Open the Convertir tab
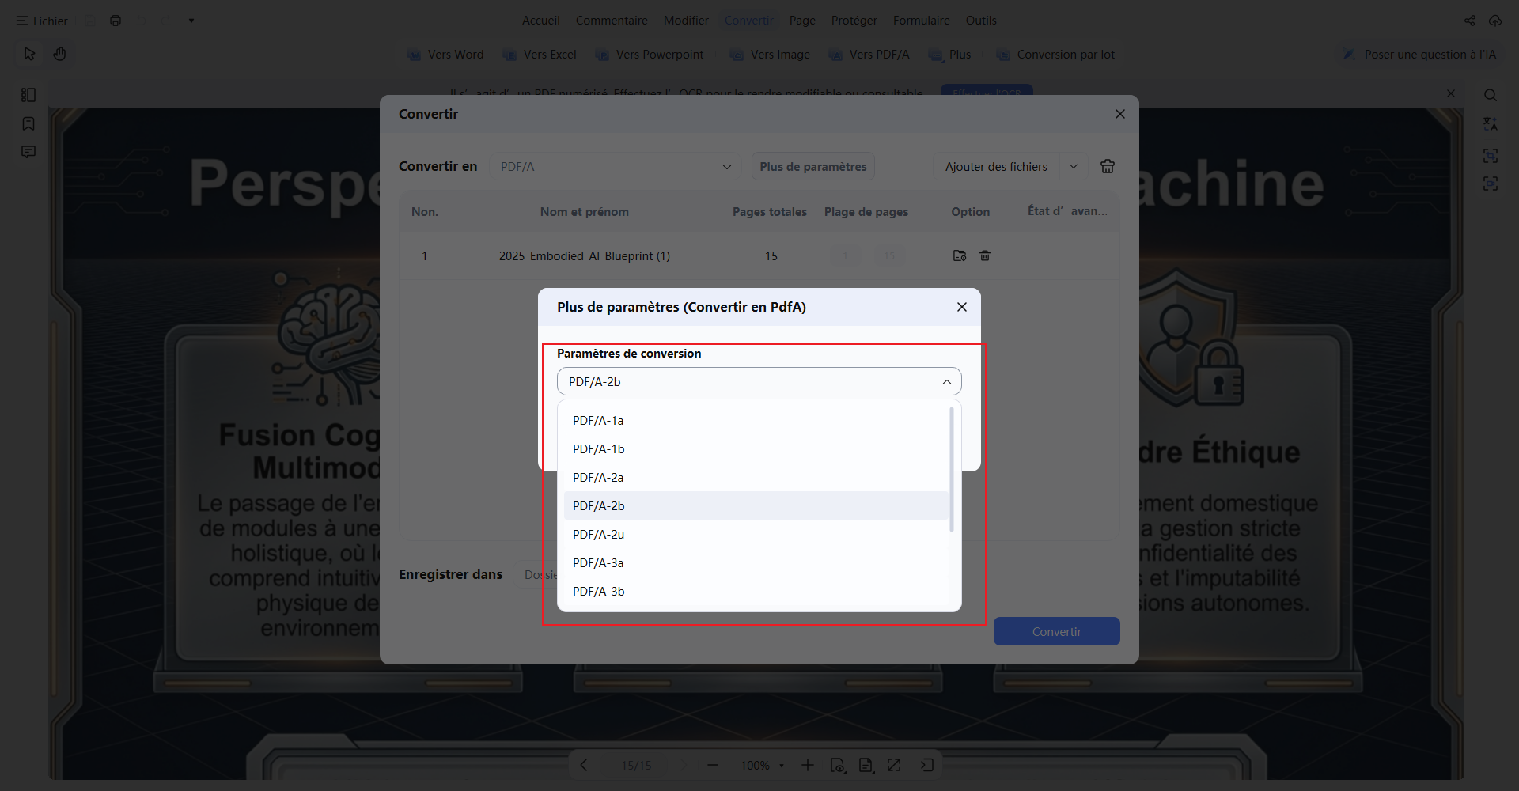Screen dimensions: 1519x791 (x=749, y=21)
